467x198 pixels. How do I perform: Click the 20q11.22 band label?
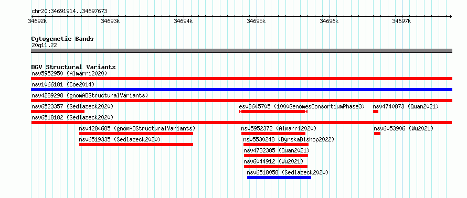(x=44, y=46)
